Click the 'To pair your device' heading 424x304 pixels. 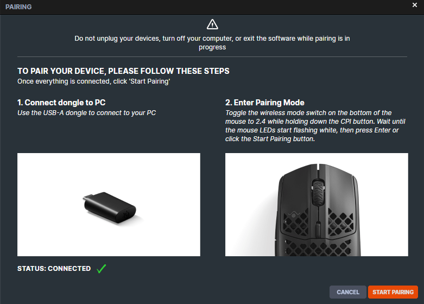pyautogui.click(x=123, y=71)
